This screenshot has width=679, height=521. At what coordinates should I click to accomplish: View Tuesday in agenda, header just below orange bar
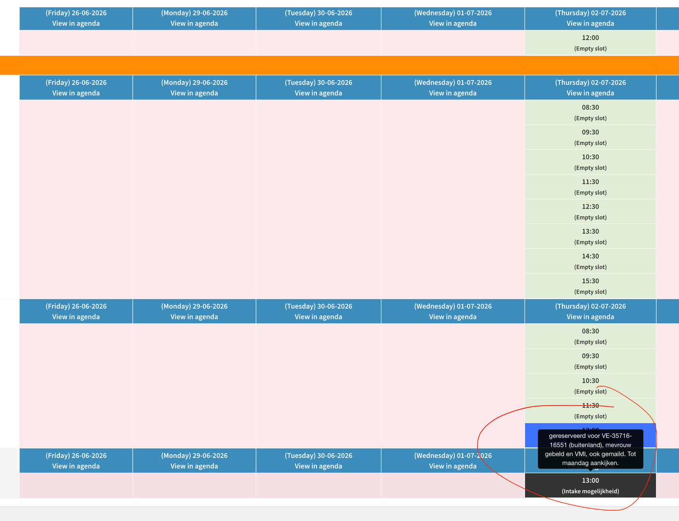[x=318, y=93]
